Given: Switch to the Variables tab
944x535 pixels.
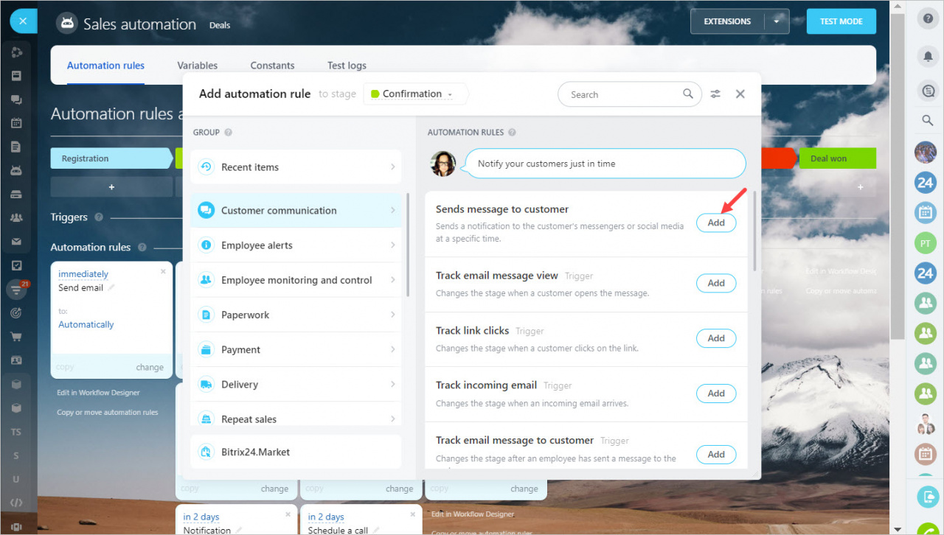Looking at the screenshot, I should click(x=197, y=66).
